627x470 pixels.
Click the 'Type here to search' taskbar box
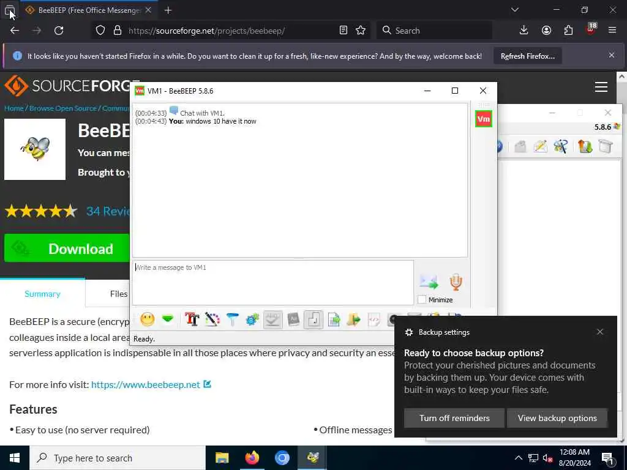point(118,458)
